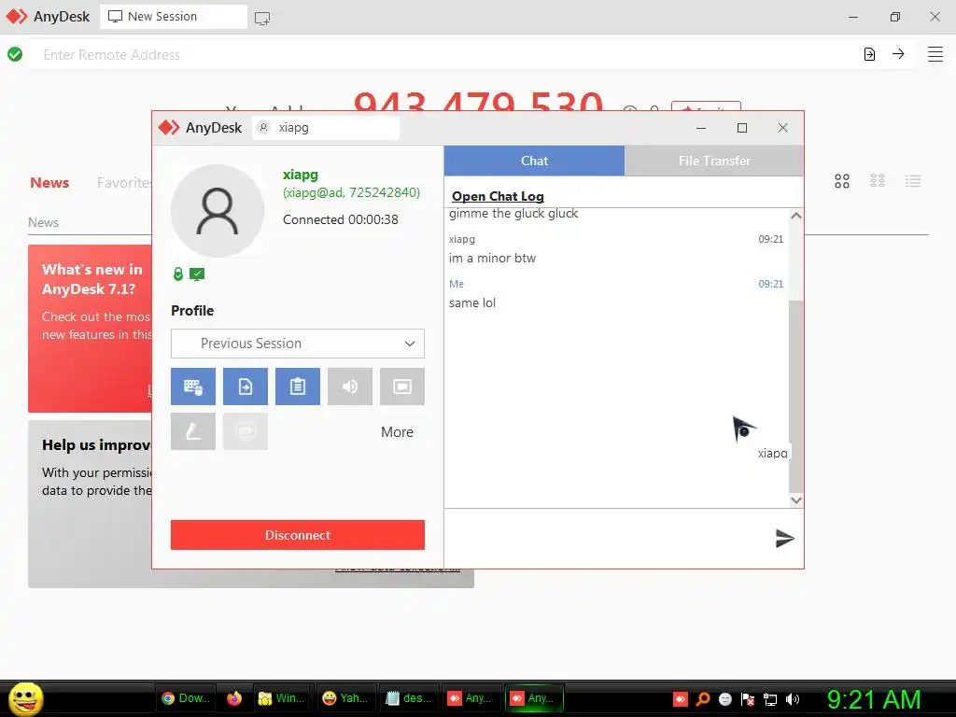
Task: Switch to the Chat tab
Action: point(534,161)
